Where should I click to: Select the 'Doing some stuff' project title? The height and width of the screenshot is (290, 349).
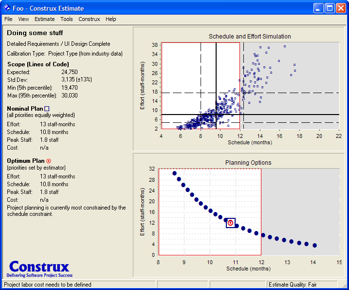(x=35, y=33)
